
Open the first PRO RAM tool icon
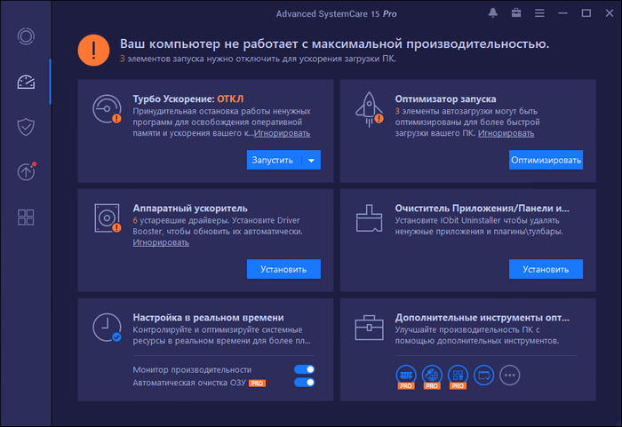tap(406, 376)
